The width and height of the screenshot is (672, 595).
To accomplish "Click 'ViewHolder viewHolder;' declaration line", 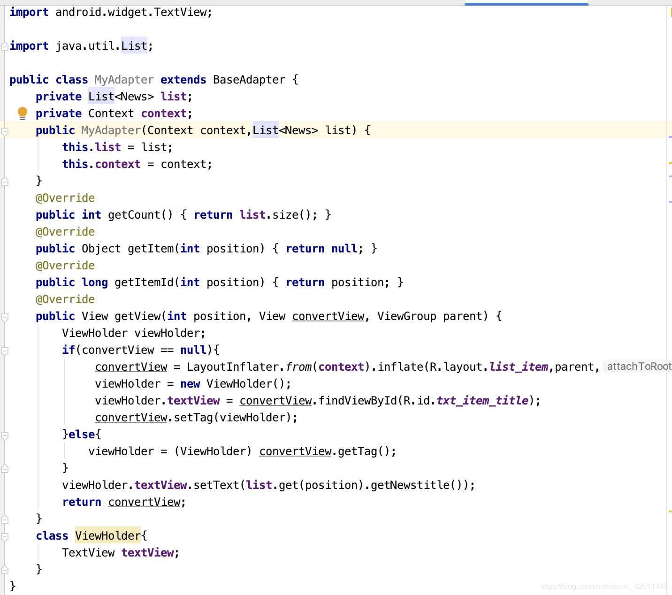I will point(134,333).
